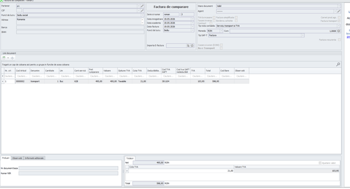Screen dimensions: 350x189
Task: Click the edit pencil beside Partener field
Action: coord(142,6)
